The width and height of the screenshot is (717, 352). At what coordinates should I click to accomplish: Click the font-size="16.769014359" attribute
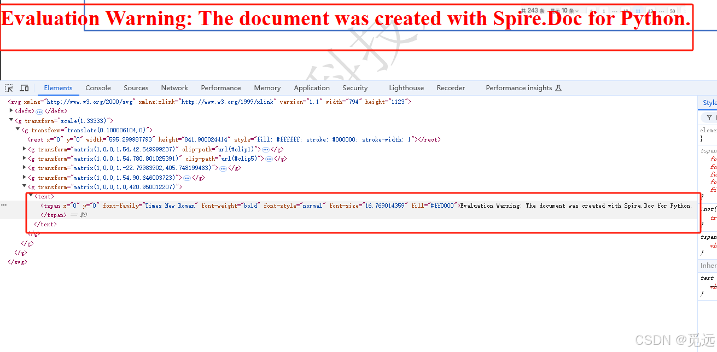pyautogui.click(x=368, y=206)
